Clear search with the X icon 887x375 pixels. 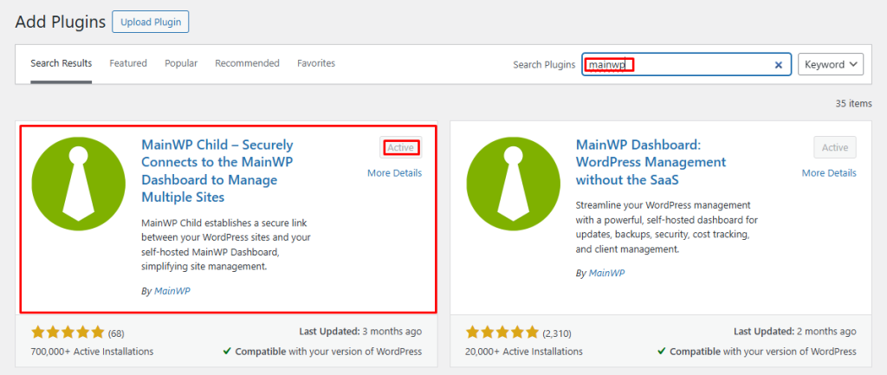pos(778,65)
